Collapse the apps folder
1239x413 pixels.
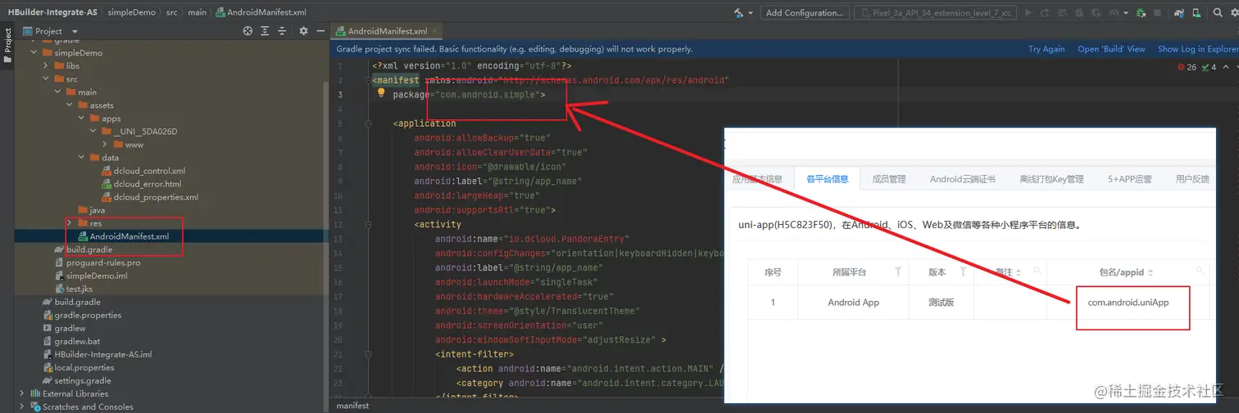[x=81, y=118]
